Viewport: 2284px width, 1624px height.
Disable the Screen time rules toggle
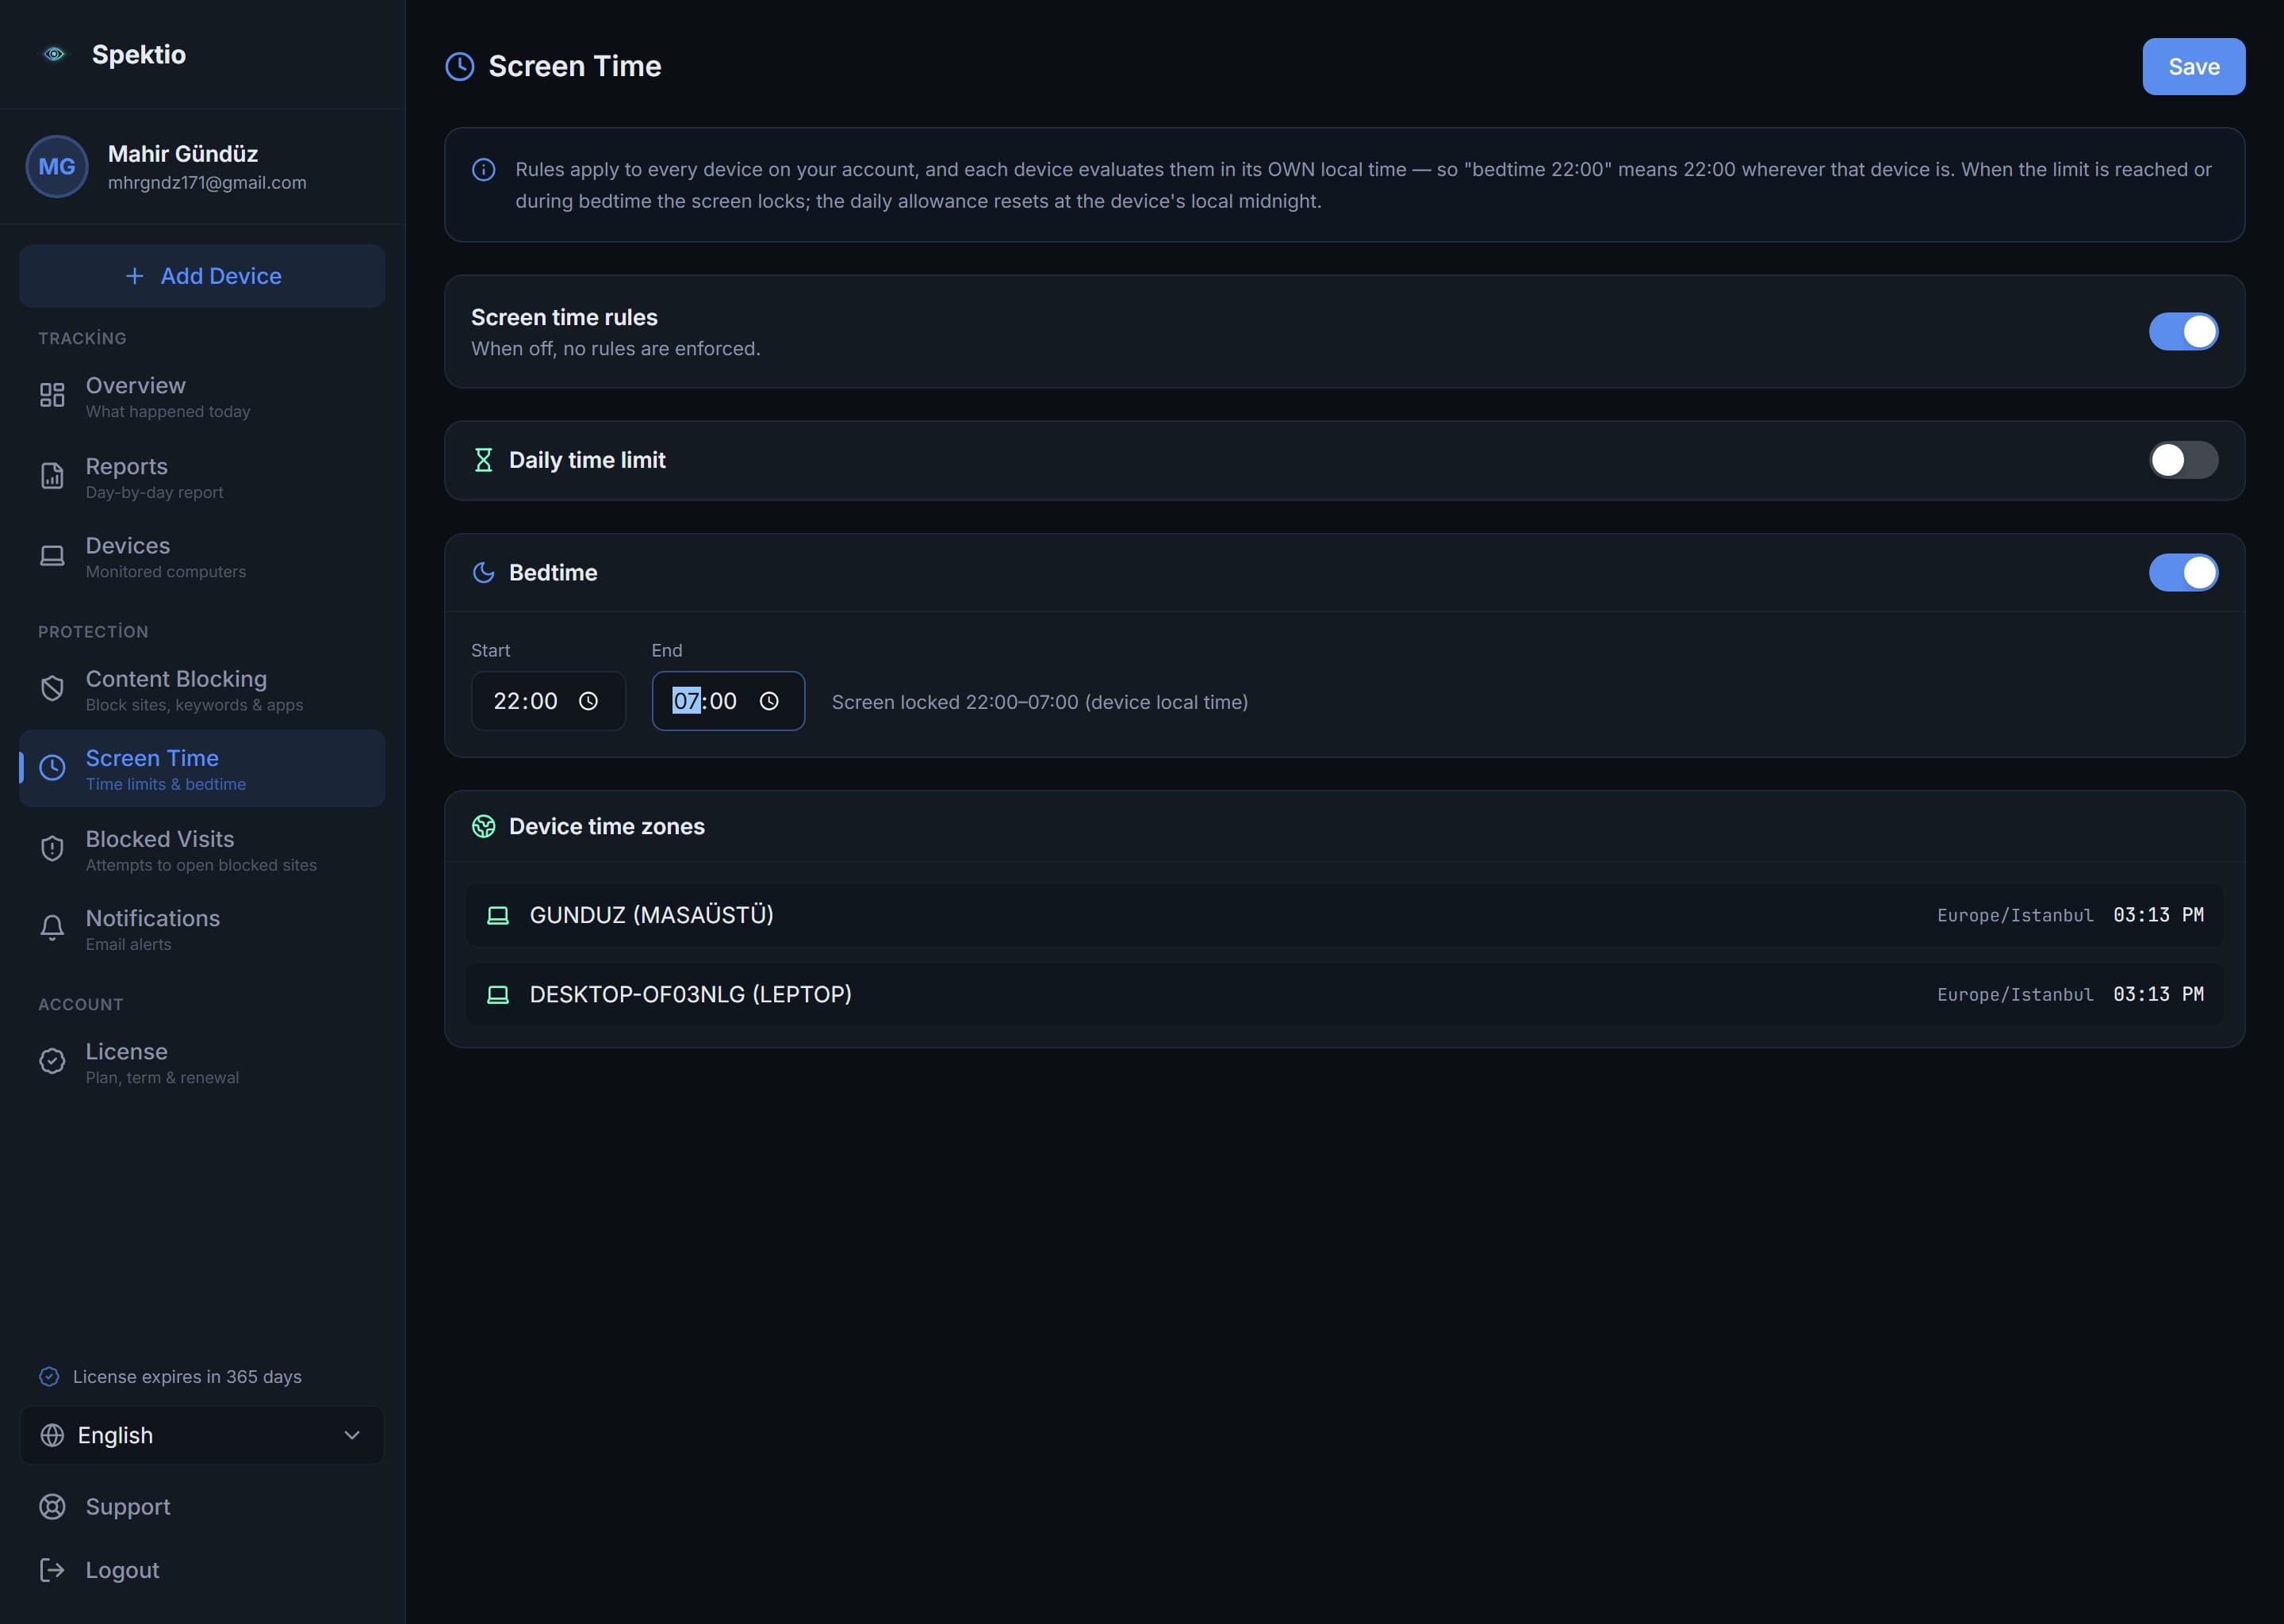coord(2183,331)
